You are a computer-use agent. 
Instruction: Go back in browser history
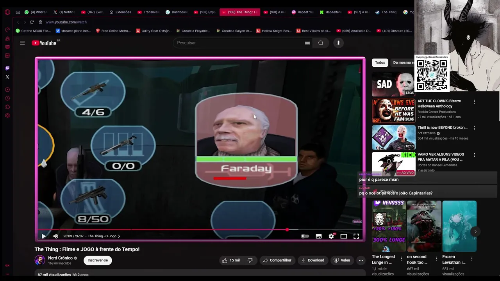click(x=18, y=22)
